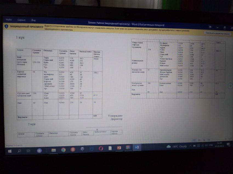The image size is (233, 174).
Task: Switch to WinRAR on the taskbar
Action: tap(128, 147)
